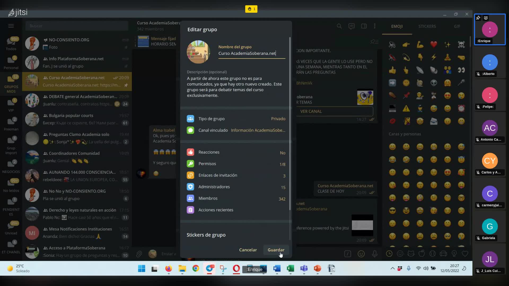Pick the warning sign emoji
The height and width of the screenshot is (286, 509).
click(406, 108)
